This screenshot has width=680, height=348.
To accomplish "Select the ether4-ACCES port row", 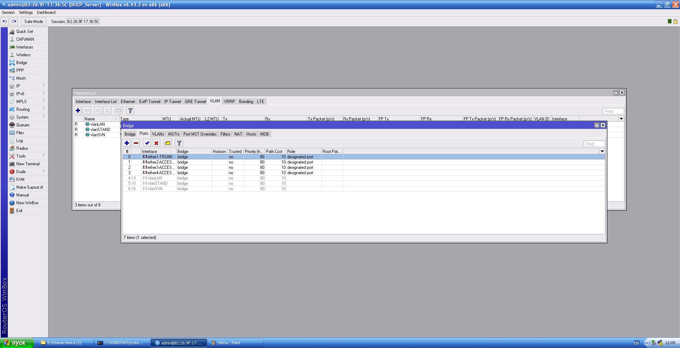I will pos(364,173).
